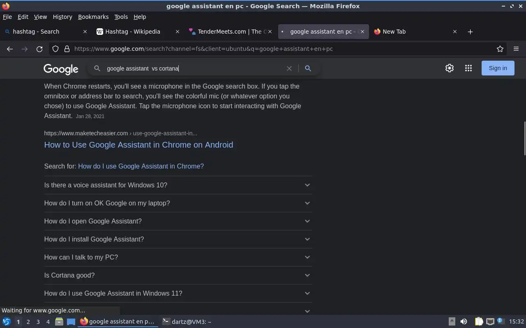Open the network tray icon
Image resolution: width=526 pixels, height=328 pixels.
[490, 321]
